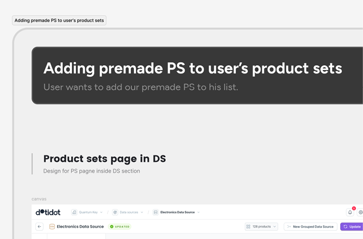Select the frame label tag at top
The height and width of the screenshot is (239, 363).
(59, 21)
